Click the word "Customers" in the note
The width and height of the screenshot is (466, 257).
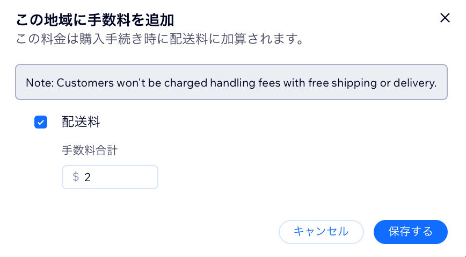coord(83,83)
